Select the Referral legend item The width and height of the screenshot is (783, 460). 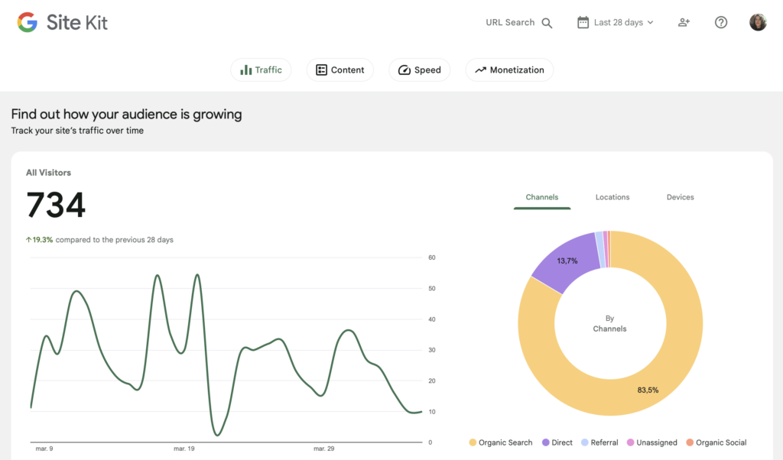(x=599, y=442)
